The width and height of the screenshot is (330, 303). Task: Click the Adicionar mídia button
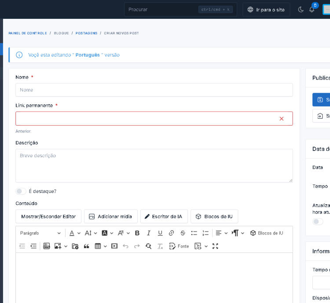pos(110,216)
